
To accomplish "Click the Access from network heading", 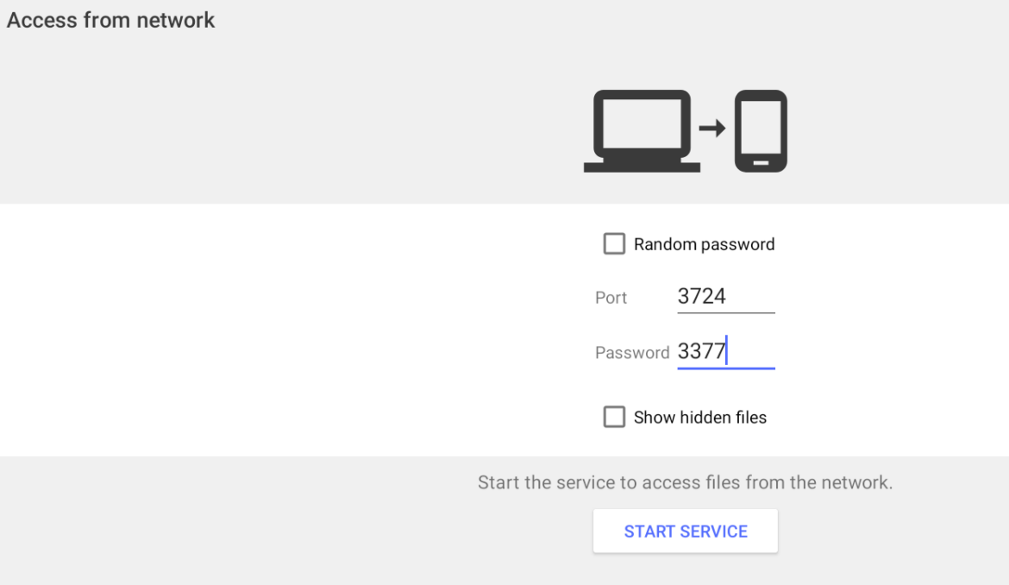I will coord(110,20).
